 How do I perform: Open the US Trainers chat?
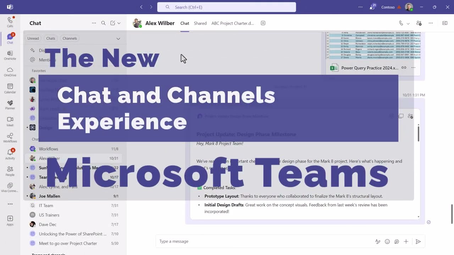(x=74, y=215)
